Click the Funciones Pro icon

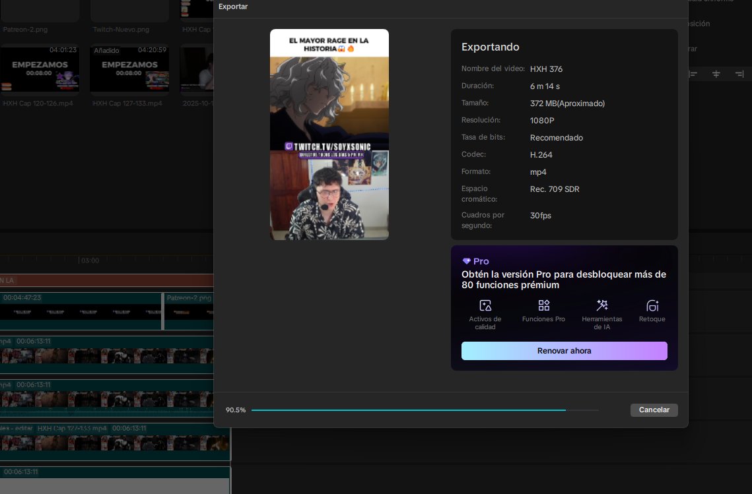[x=543, y=305]
